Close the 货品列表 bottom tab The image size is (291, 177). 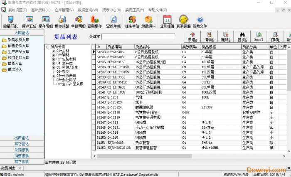coord(20,168)
